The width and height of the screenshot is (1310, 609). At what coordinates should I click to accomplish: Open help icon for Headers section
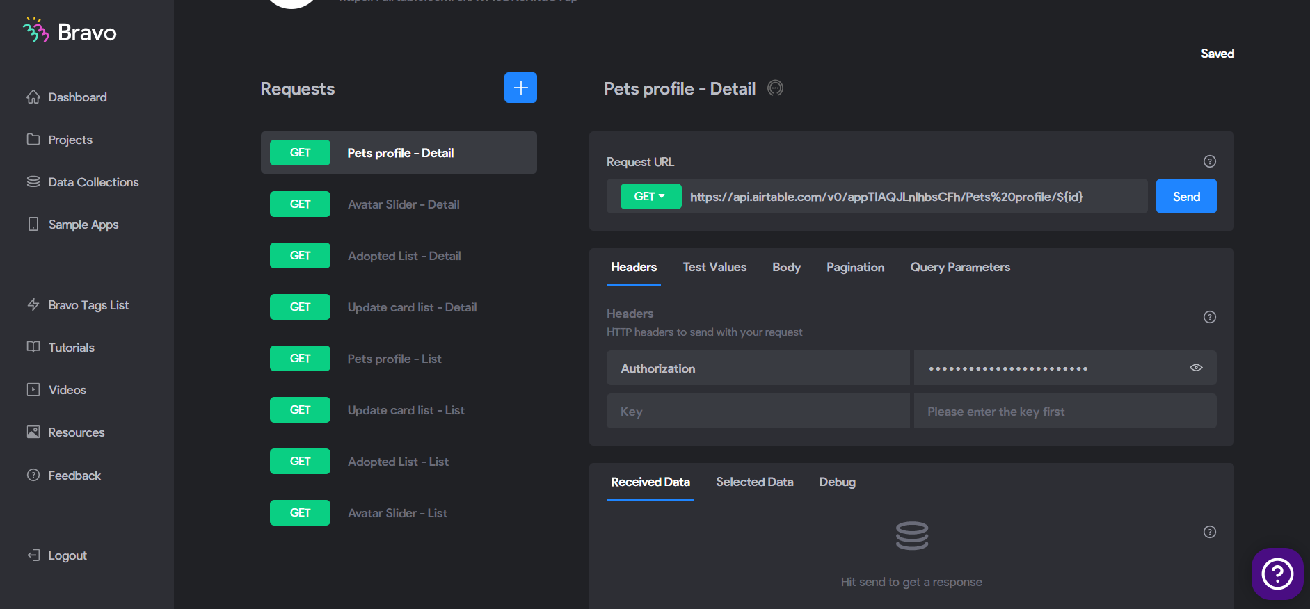coord(1210,317)
